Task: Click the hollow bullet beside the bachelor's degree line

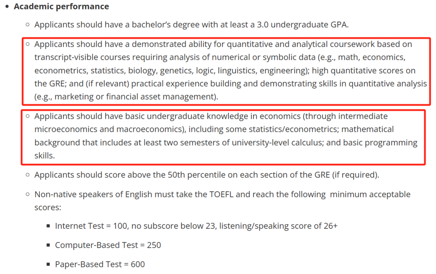Action: (28, 25)
